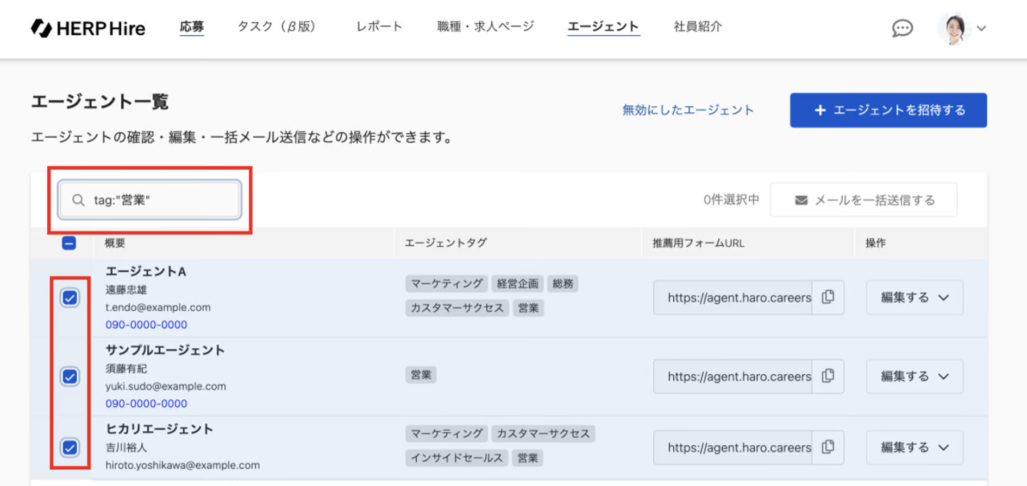Expand 編集する dropdown for エージェントA
1027x486 pixels.
click(915, 297)
